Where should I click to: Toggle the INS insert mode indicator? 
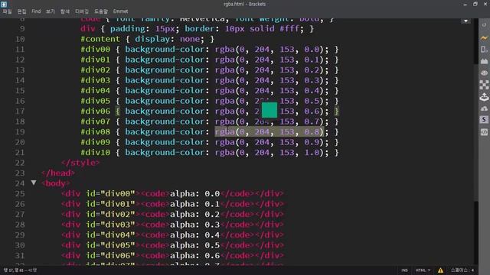404,270
